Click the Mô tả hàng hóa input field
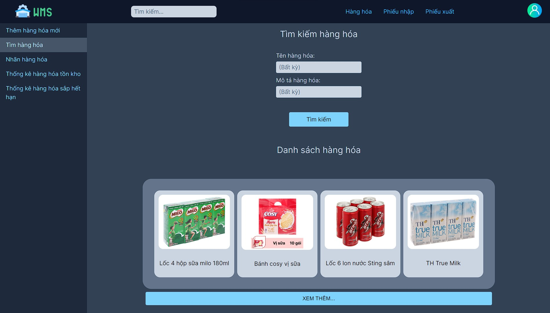 318,92
